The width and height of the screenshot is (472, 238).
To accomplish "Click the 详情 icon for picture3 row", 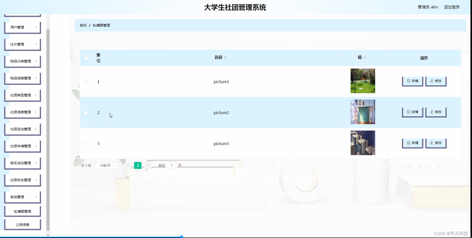I will pos(409,143).
